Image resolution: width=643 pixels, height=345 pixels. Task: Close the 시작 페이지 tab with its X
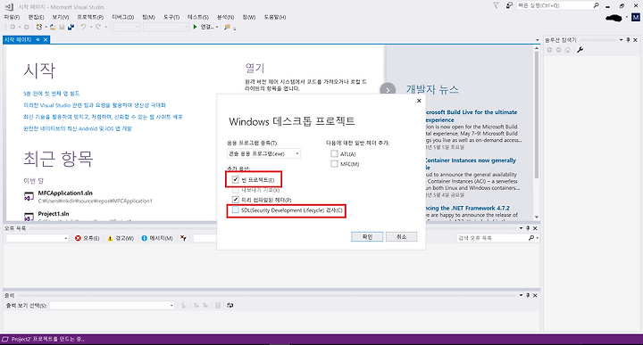pos(46,40)
